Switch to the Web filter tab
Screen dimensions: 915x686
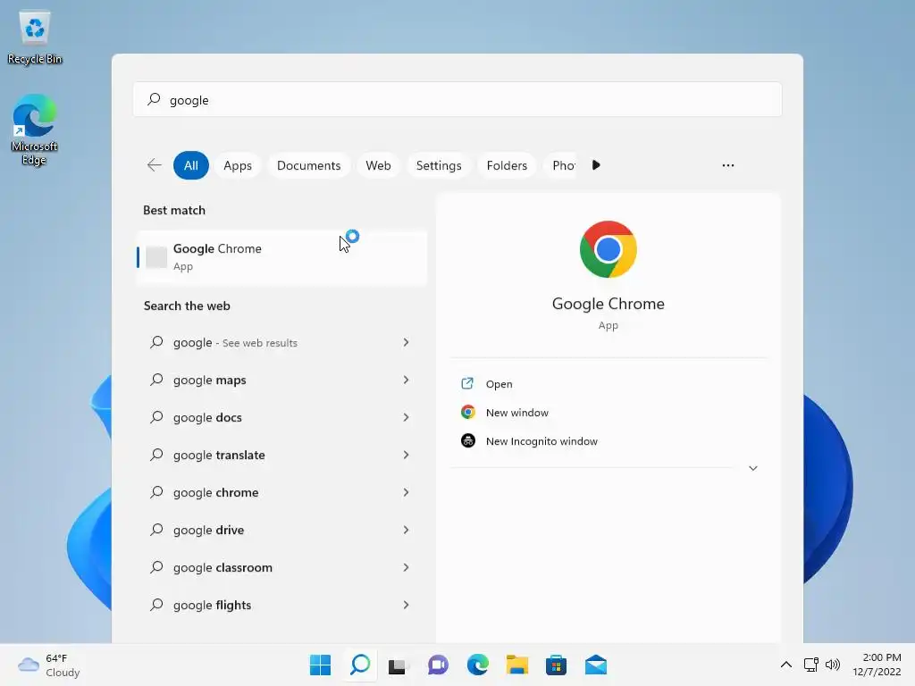(x=378, y=165)
